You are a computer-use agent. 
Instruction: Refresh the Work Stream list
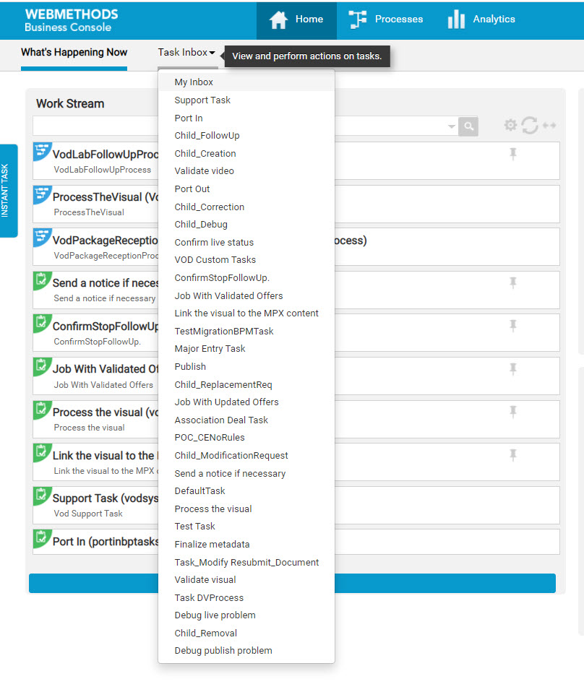point(530,126)
